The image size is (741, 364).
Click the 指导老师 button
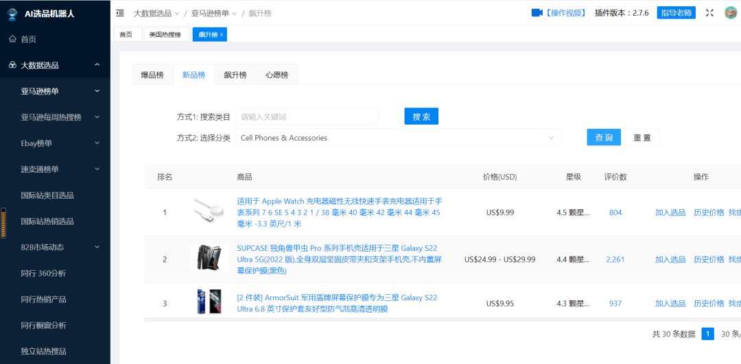pos(677,13)
